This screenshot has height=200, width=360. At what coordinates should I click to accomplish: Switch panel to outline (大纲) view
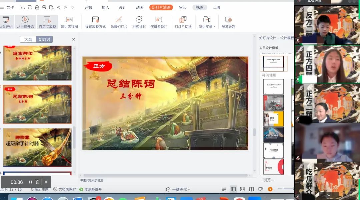(28, 39)
